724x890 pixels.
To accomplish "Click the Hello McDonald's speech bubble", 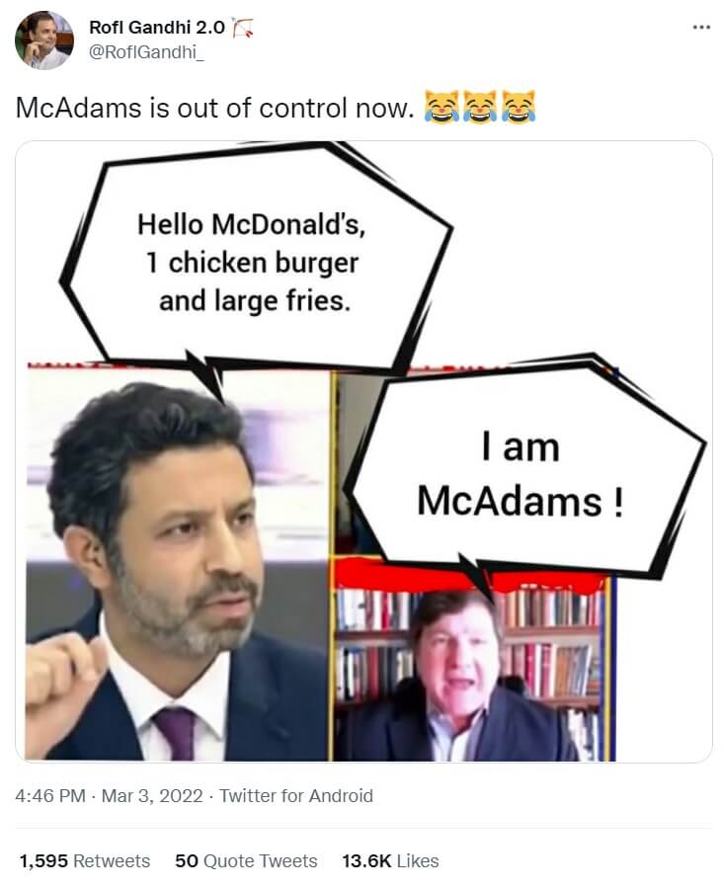I will [253, 262].
